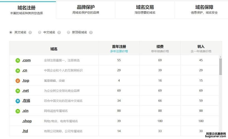Open the .net domain link
This screenshot has height=139, width=228.
click(x=26, y=91)
